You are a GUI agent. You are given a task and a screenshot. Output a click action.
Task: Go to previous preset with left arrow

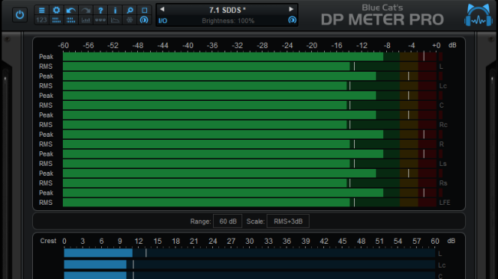coord(162,9)
